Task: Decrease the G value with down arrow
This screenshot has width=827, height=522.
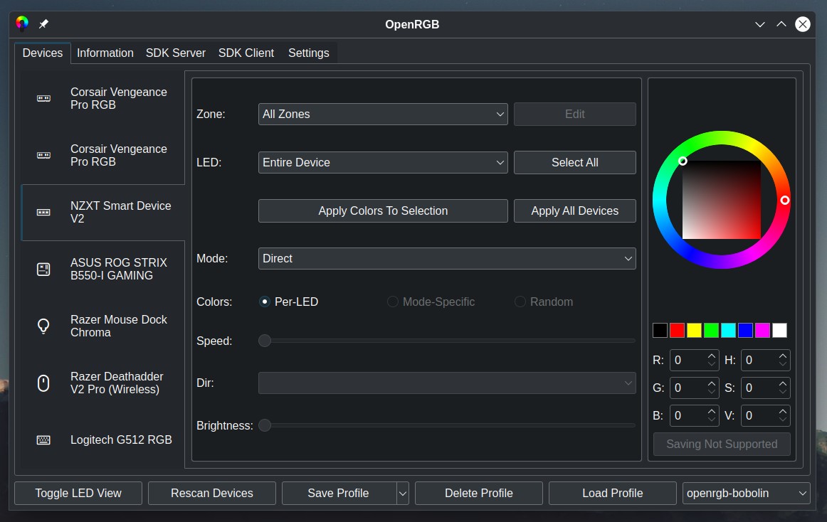Action: point(712,392)
